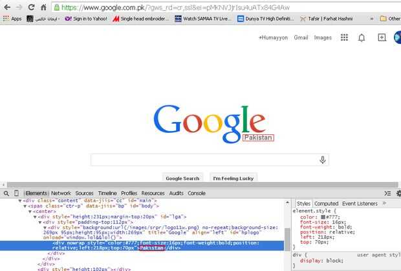The height and width of the screenshot is (271, 401).
Task: Open Dunya TV High Definition bookmark
Action: [x=266, y=19]
